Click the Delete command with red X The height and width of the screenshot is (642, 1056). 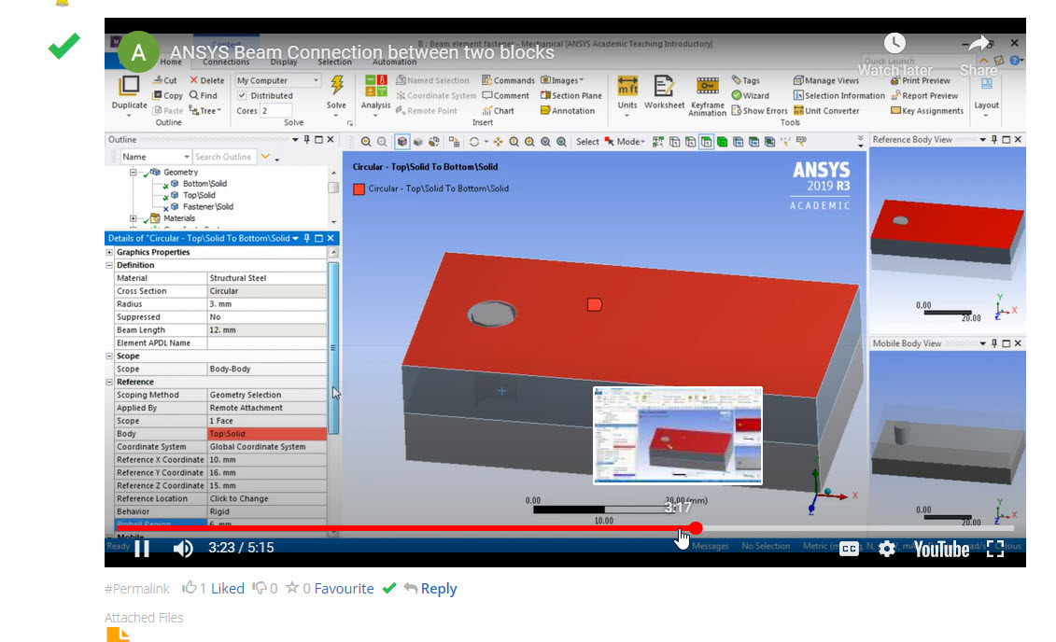[206, 80]
